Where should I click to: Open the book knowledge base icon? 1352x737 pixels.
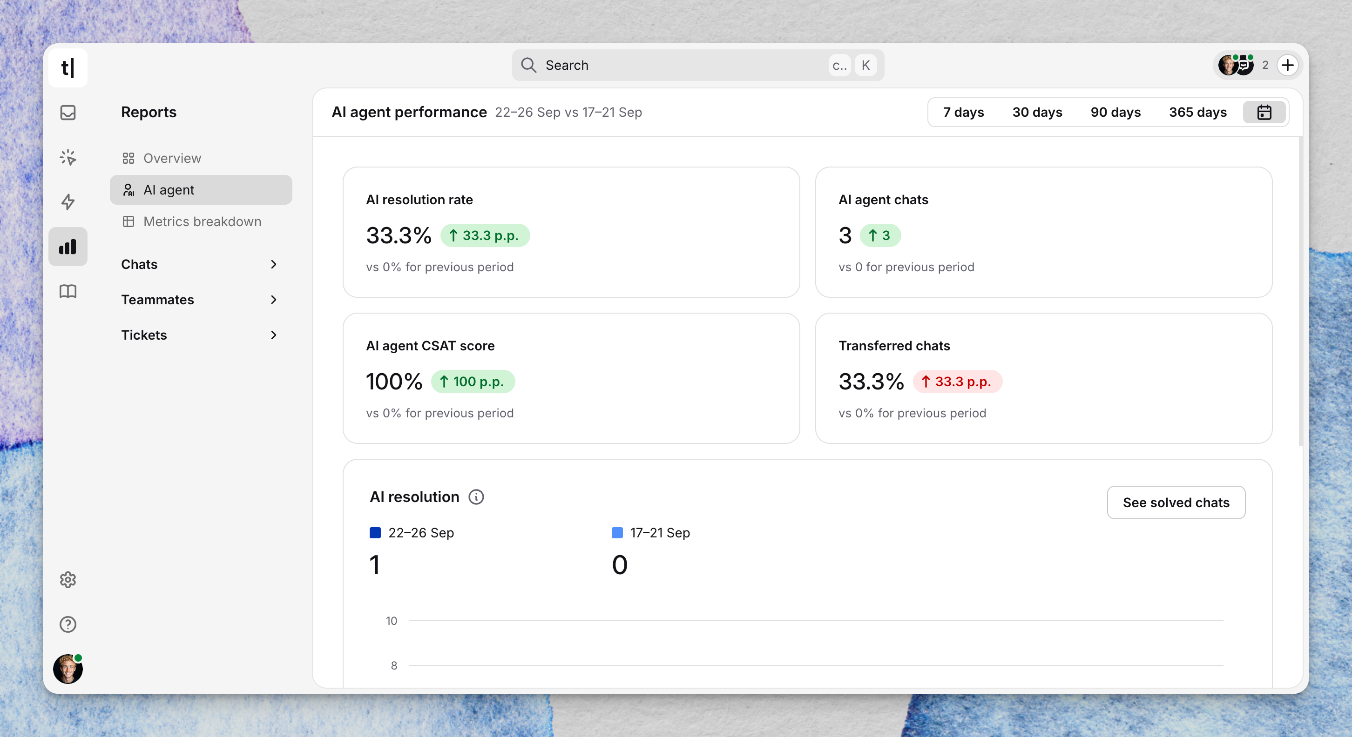coord(68,291)
